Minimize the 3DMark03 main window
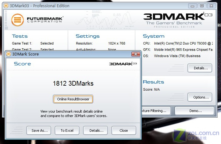The width and height of the screenshot is (221, 144). click(x=193, y=6)
